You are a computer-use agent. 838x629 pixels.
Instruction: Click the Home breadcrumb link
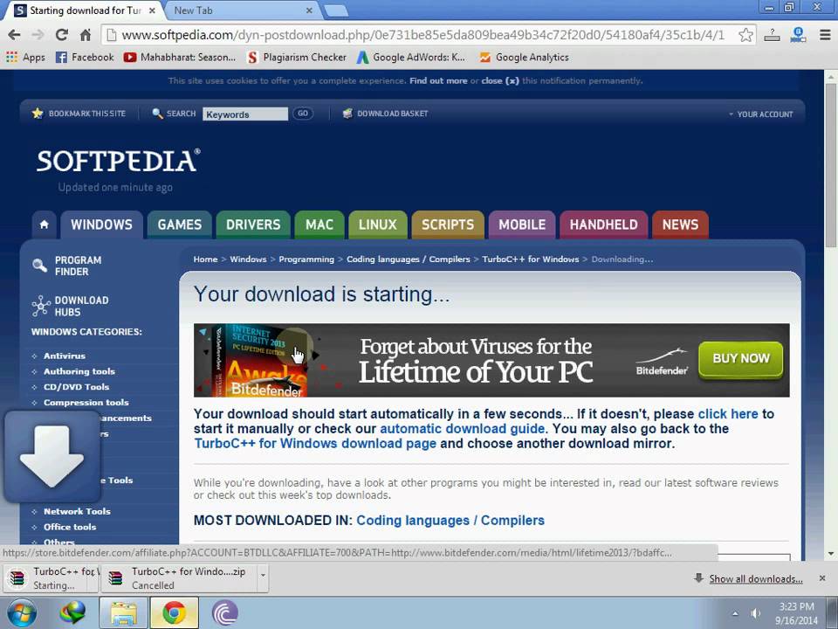click(x=205, y=259)
